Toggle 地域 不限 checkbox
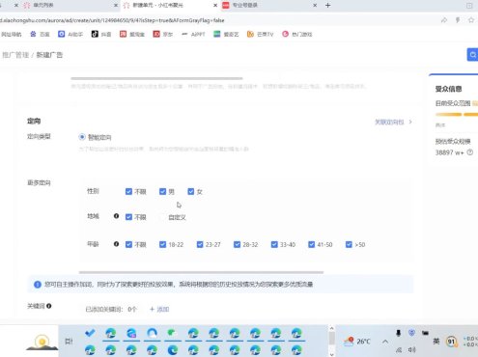This screenshot has height=357, width=478. [128, 217]
